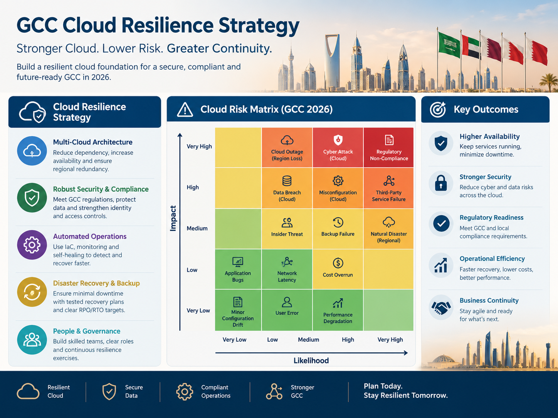Select the Stronger Security padlock icon
Image resolution: width=558 pixels, height=418 pixels.
click(x=441, y=183)
